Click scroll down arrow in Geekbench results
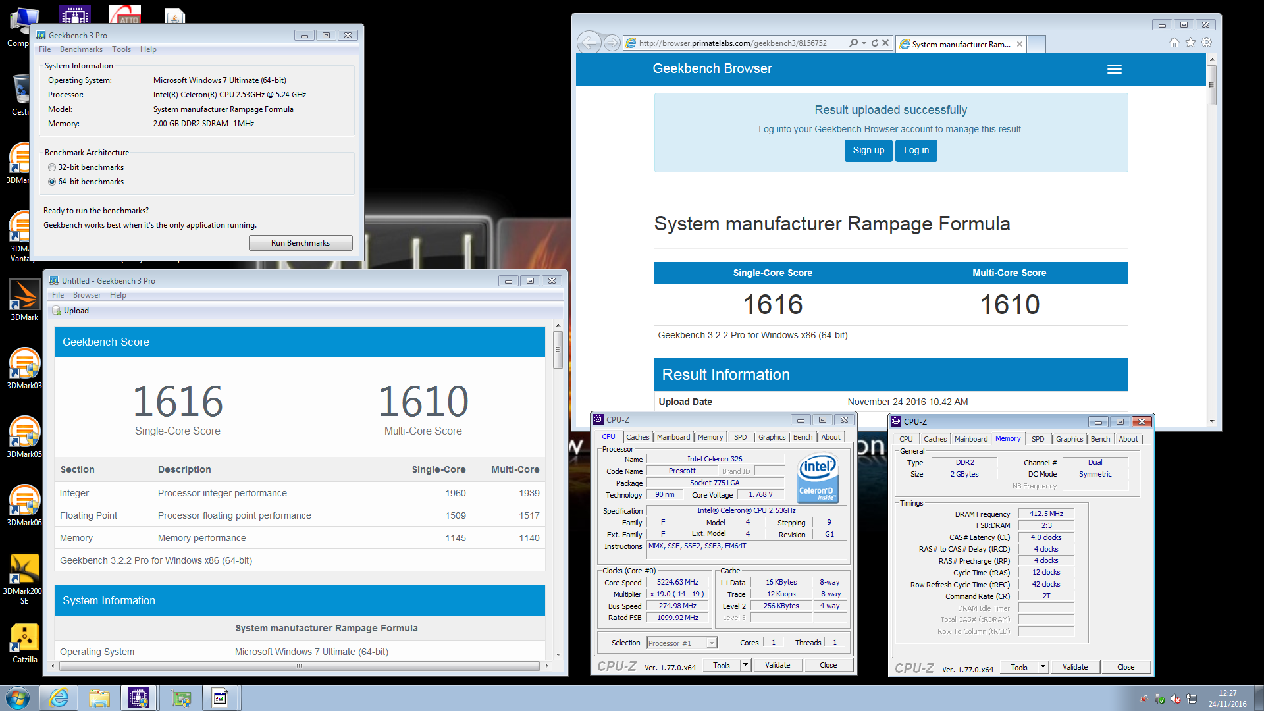The image size is (1264, 711). click(x=558, y=654)
